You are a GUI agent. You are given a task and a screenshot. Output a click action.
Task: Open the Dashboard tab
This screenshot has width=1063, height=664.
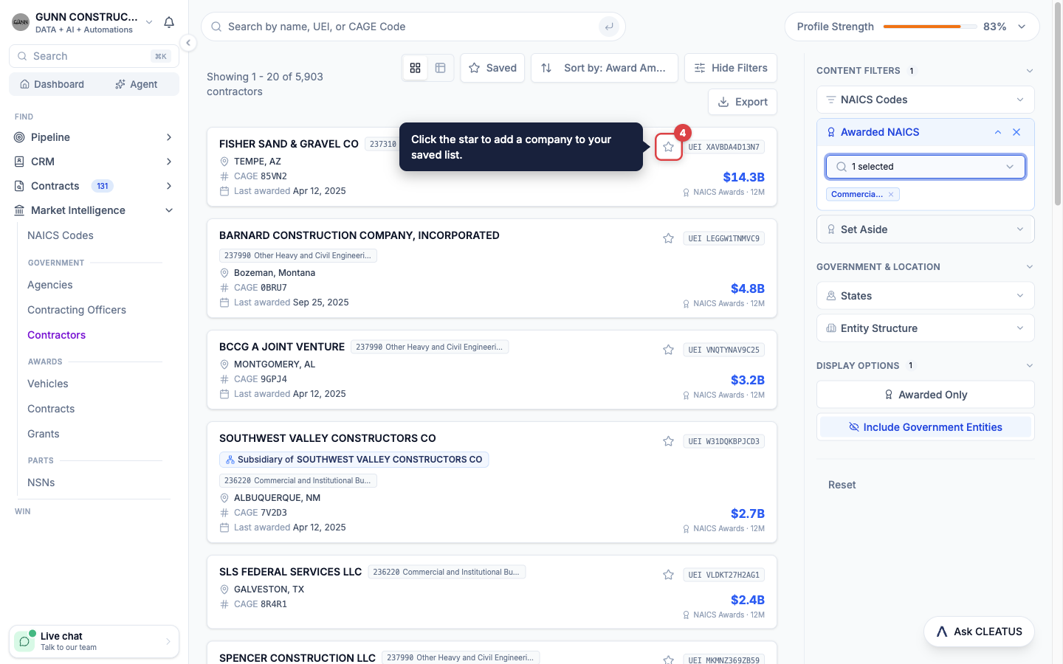[52, 84]
